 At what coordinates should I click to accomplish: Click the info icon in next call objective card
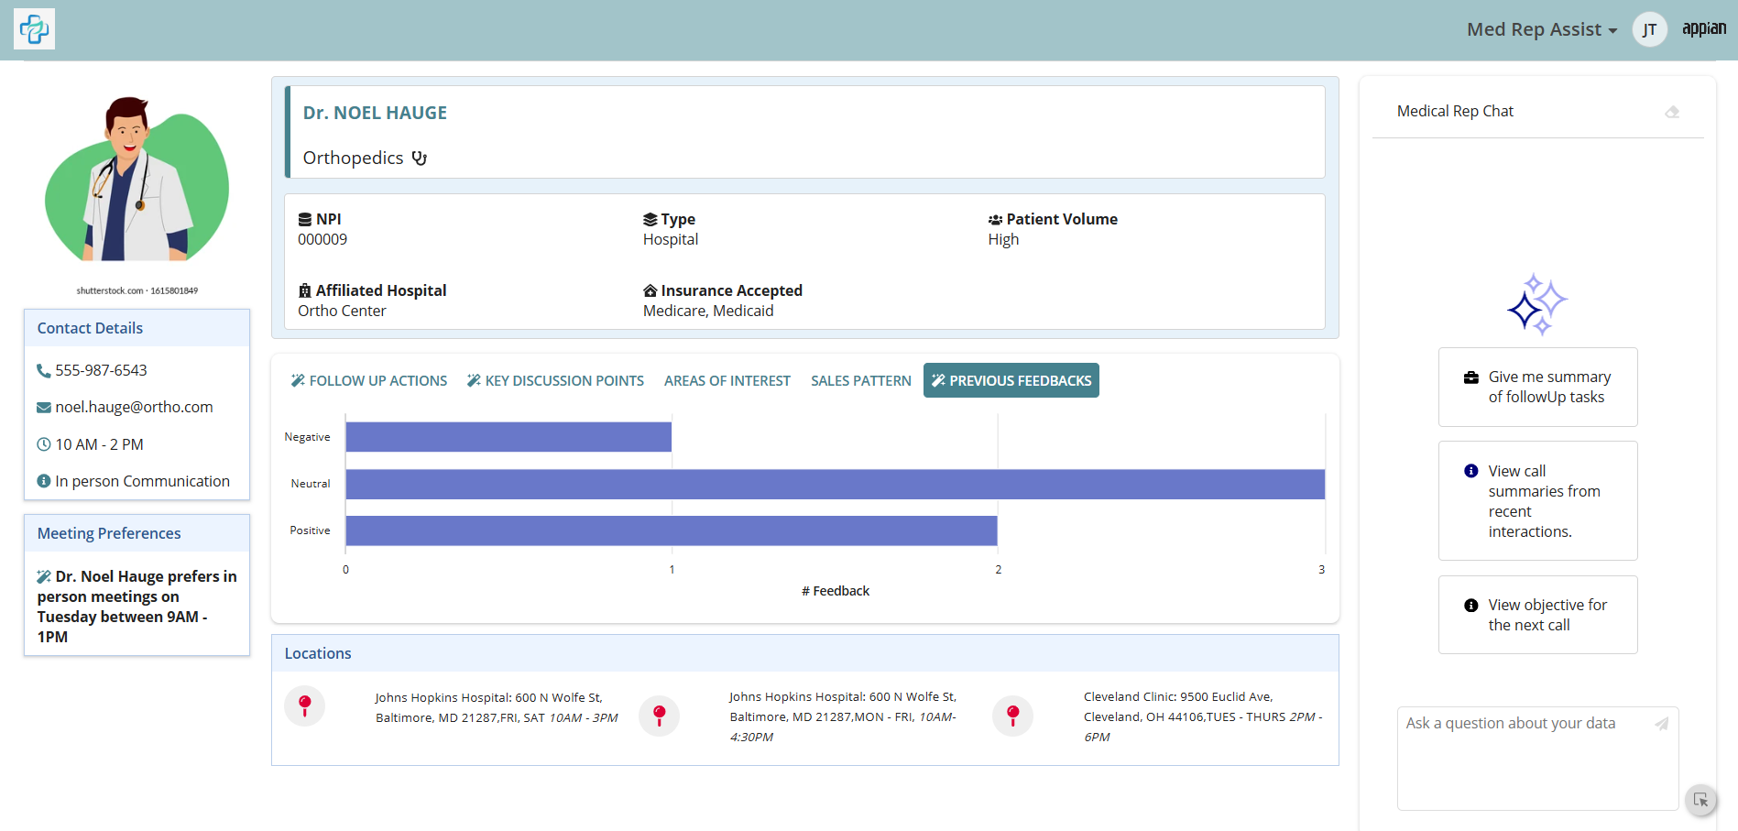[1471, 606]
